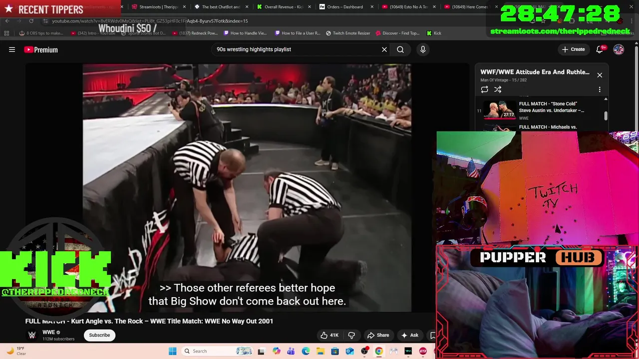Open Microsoft Teams on the taskbar

click(291, 351)
